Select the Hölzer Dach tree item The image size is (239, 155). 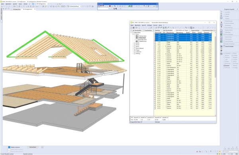coord(142,38)
